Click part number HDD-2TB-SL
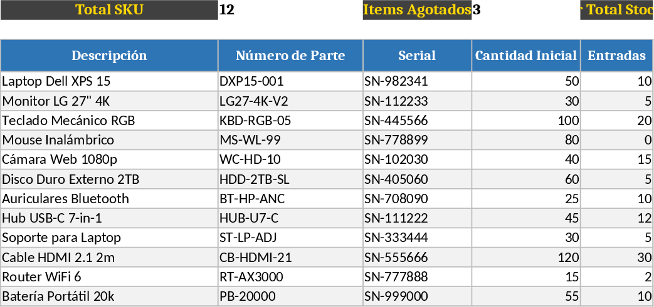 pyautogui.click(x=290, y=179)
